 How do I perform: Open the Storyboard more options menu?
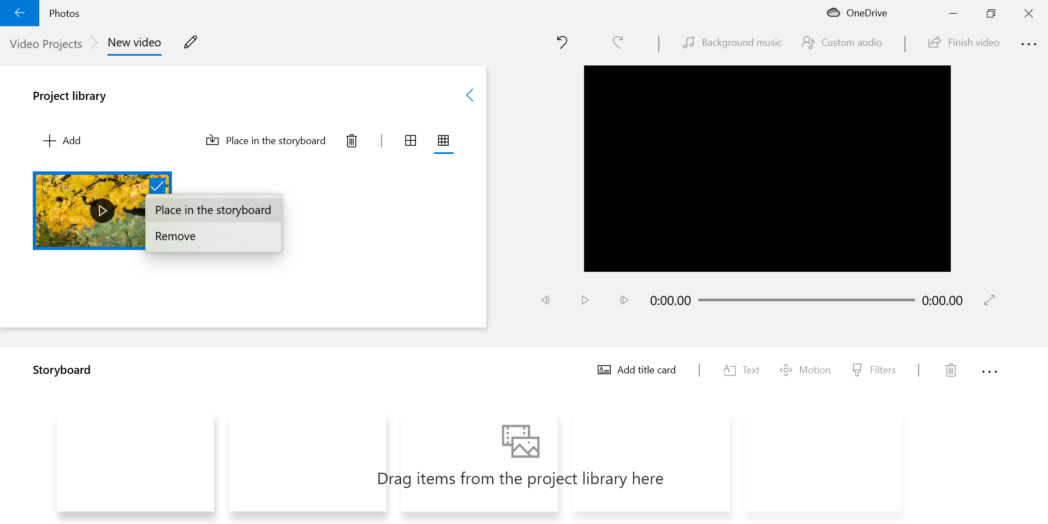(x=990, y=371)
